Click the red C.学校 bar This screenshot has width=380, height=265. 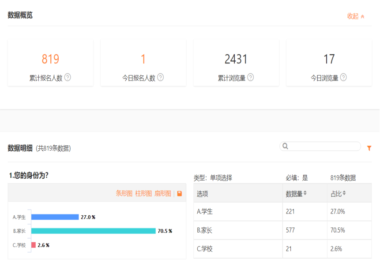34,245
